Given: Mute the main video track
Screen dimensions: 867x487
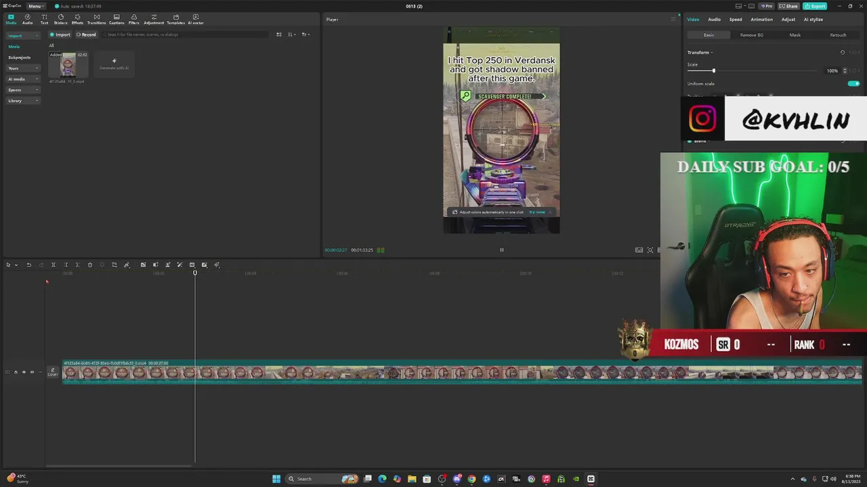Looking at the screenshot, I should (x=32, y=372).
